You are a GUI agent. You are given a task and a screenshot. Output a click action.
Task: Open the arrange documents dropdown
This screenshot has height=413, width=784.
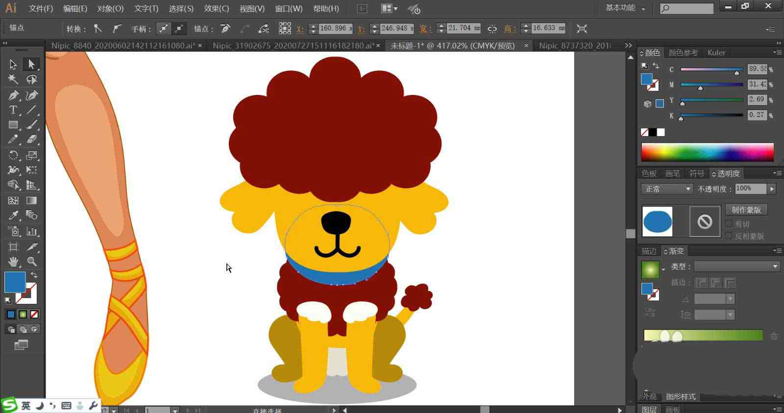[390, 8]
